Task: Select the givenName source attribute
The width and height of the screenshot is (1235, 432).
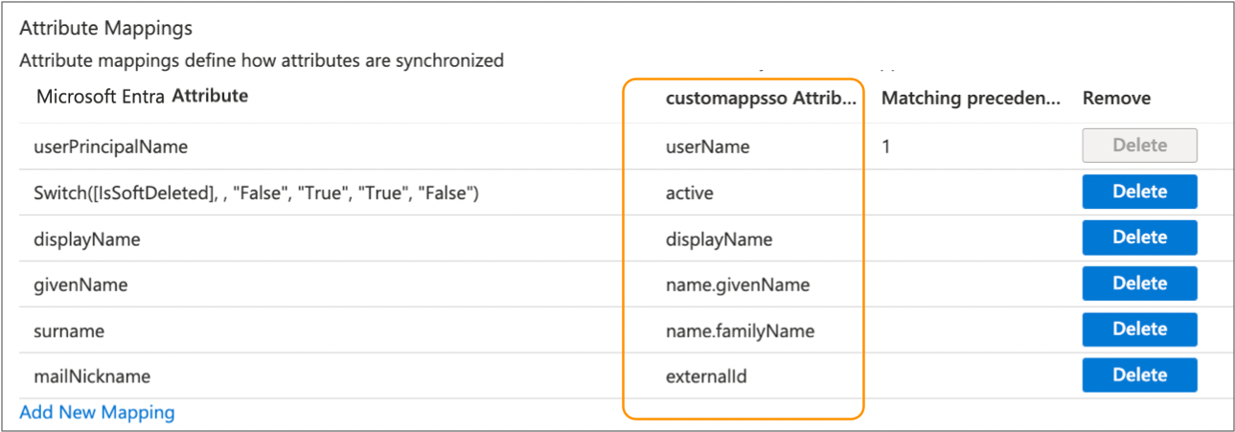Action: point(80,285)
